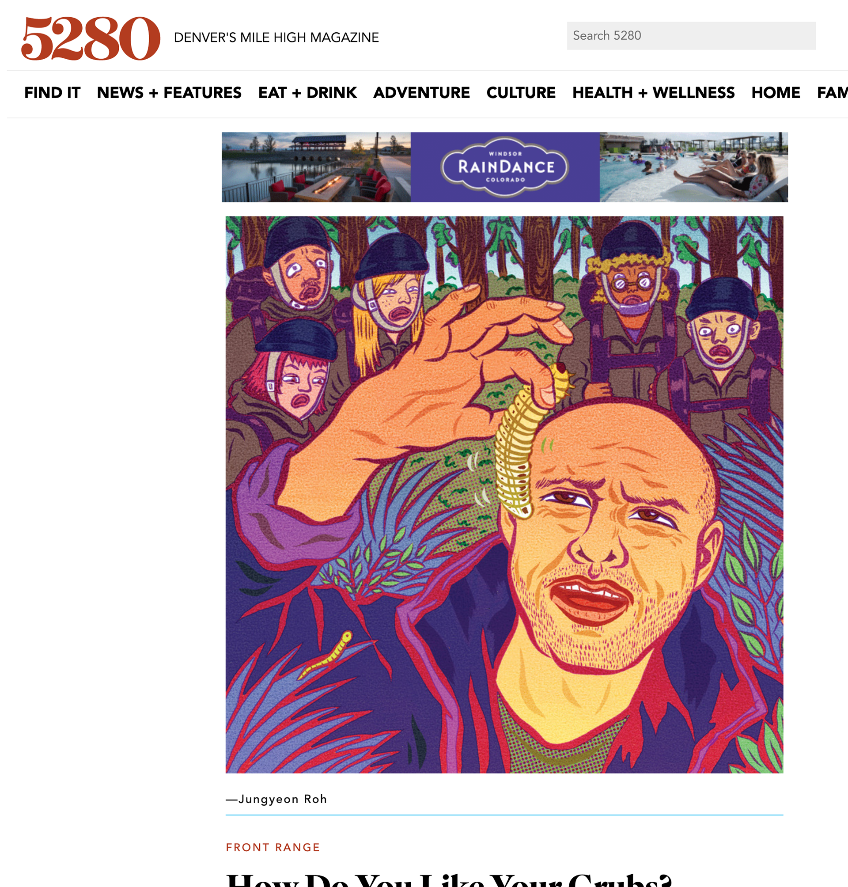Click the grub-eating article illustration
The width and height of the screenshot is (848, 887).
coord(504,495)
